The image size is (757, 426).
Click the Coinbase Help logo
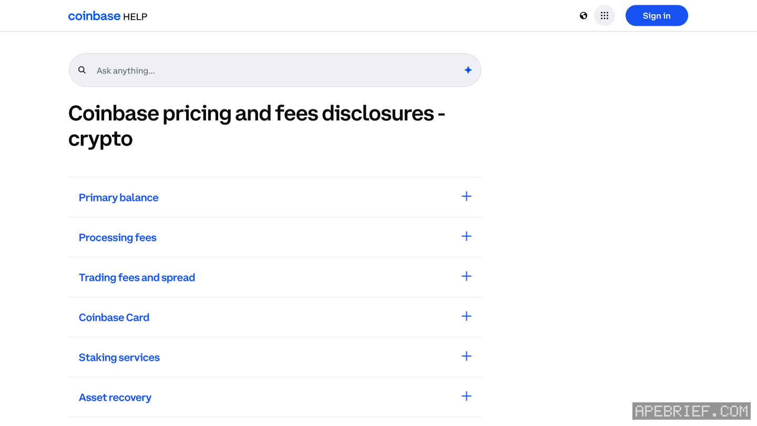[108, 16]
